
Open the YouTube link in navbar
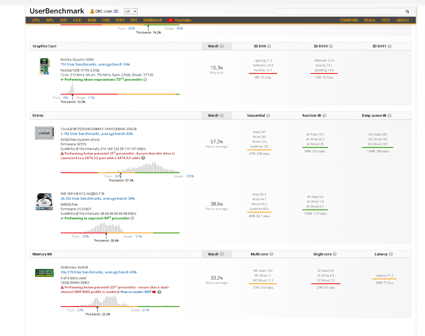tap(179, 20)
